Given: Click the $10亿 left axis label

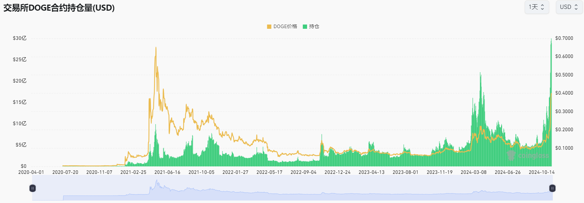Looking at the screenshot, I should point(20,123).
